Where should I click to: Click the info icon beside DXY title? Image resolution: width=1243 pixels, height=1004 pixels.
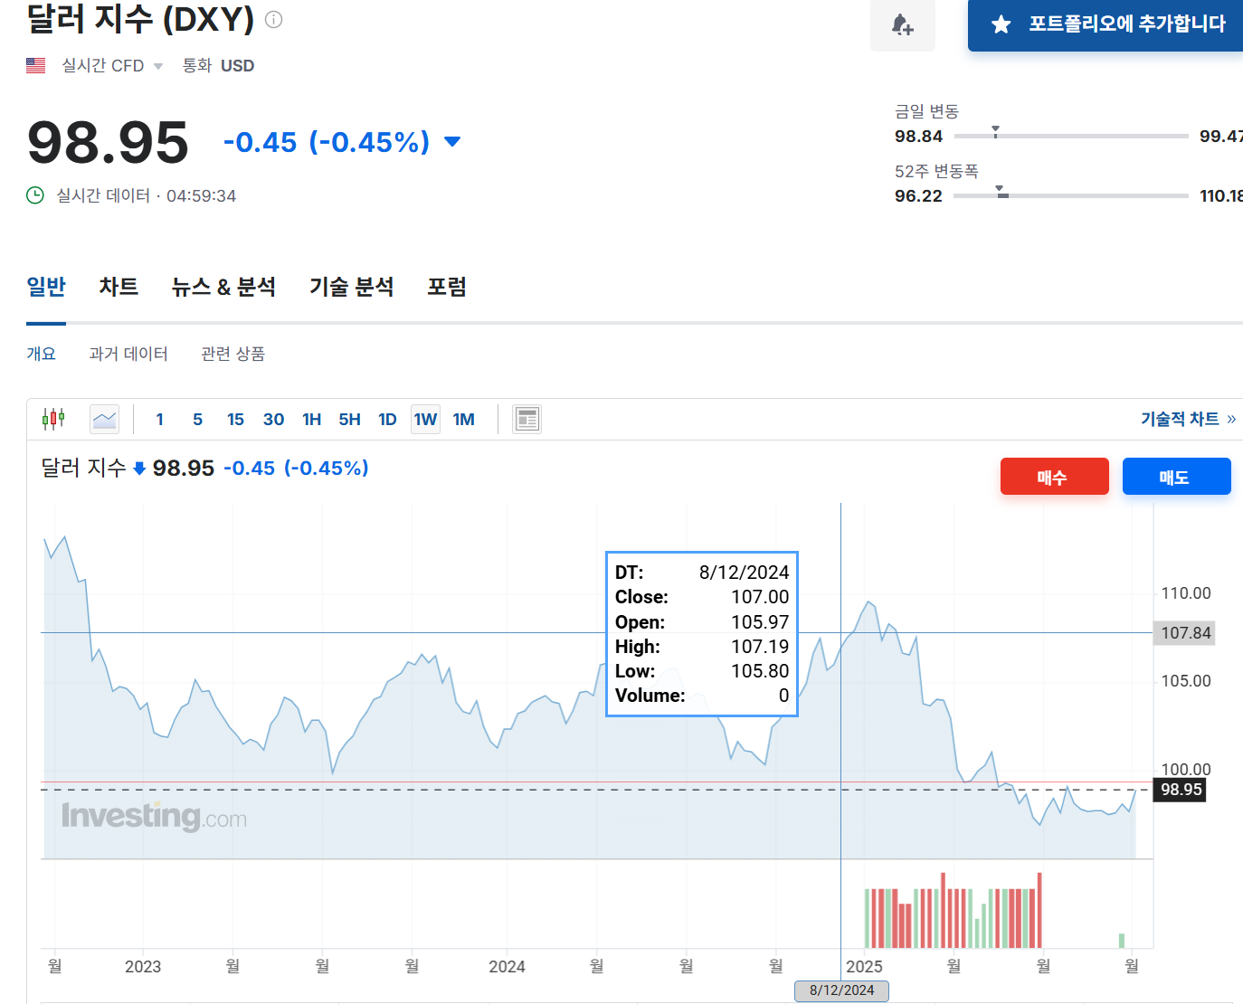[x=274, y=20]
